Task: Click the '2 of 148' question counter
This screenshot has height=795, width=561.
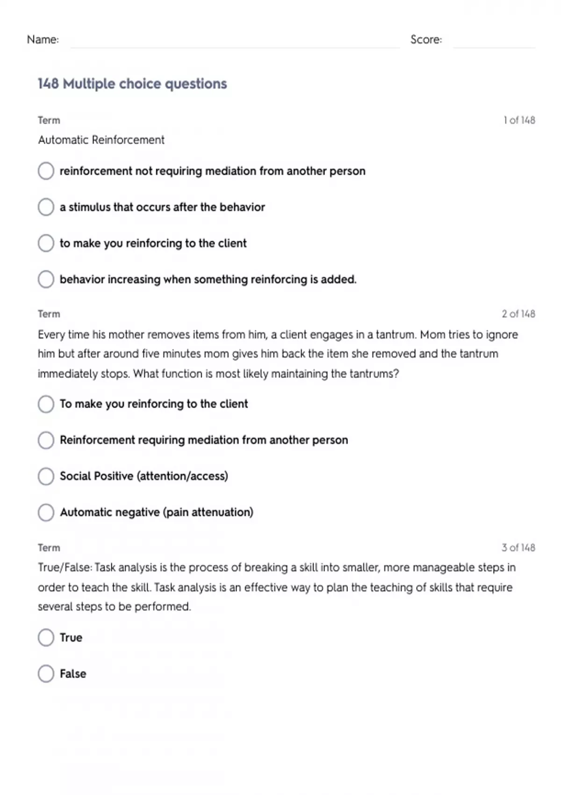Action: (x=518, y=314)
